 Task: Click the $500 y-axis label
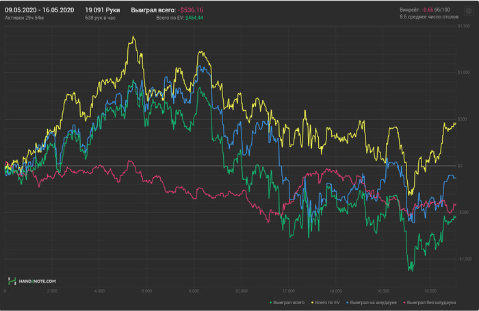pos(462,119)
